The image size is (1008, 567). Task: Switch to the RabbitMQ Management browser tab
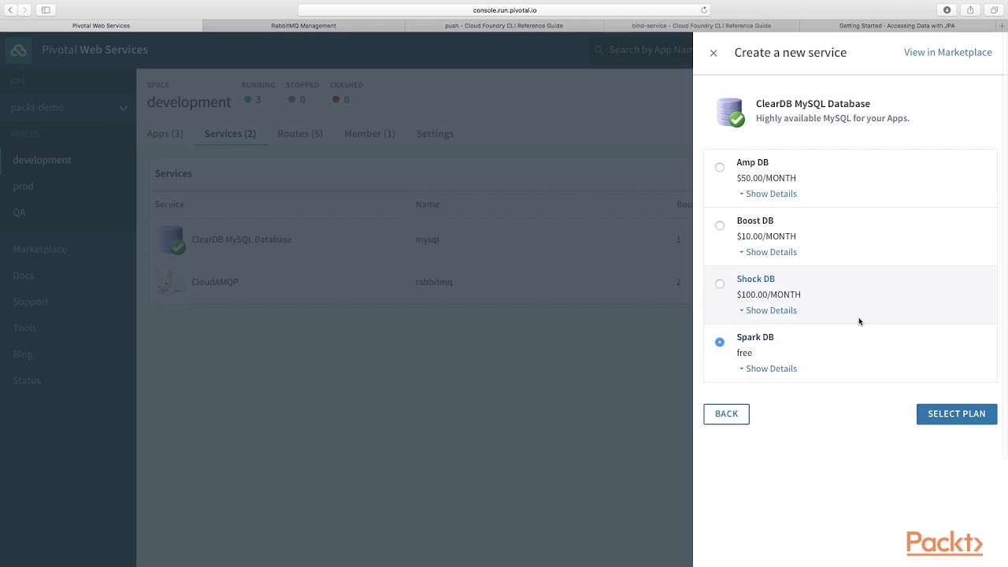click(303, 26)
